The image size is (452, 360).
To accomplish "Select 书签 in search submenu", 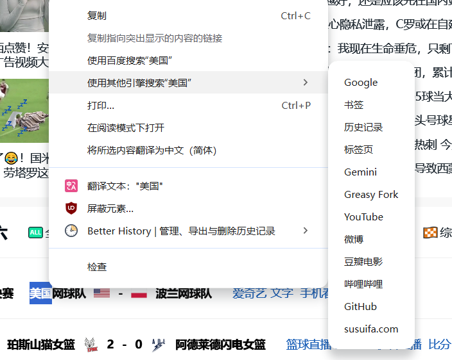I will click(x=371, y=105).
